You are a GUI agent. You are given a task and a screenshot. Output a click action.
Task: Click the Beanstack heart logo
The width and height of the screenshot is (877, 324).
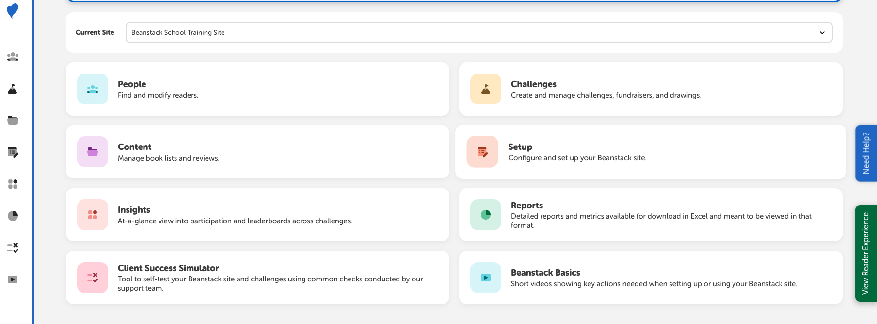(x=13, y=11)
